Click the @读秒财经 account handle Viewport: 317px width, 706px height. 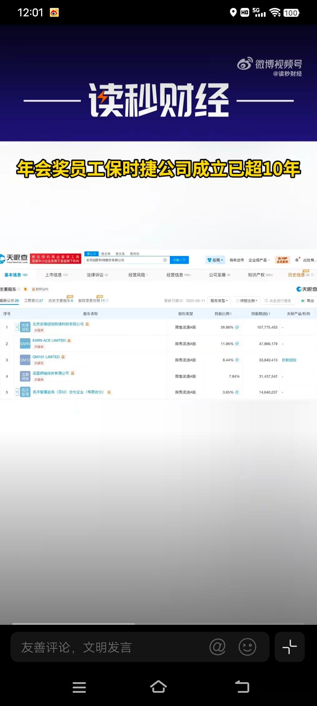[x=287, y=74]
